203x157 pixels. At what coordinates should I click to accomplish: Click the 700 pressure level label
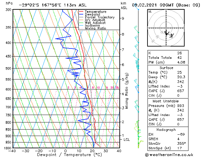click(9, 107)
